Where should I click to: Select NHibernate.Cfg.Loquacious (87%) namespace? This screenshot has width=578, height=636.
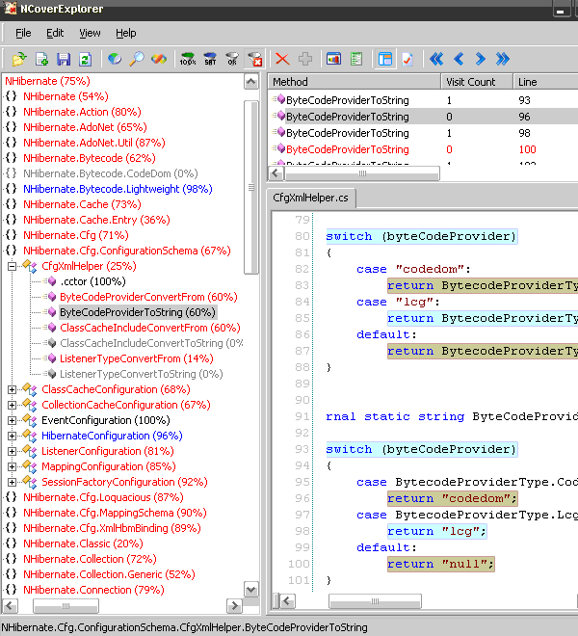103,497
